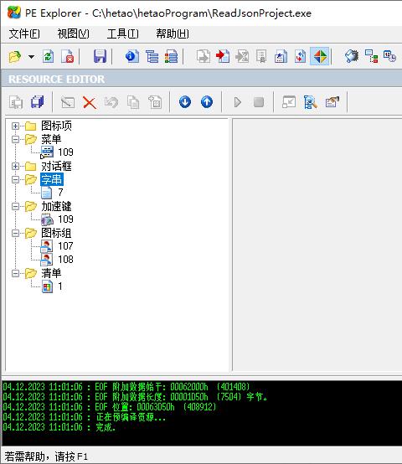Viewport: 402px width, 464px height.
Task: Click log line containing 00001D50h
Action: [135, 397]
